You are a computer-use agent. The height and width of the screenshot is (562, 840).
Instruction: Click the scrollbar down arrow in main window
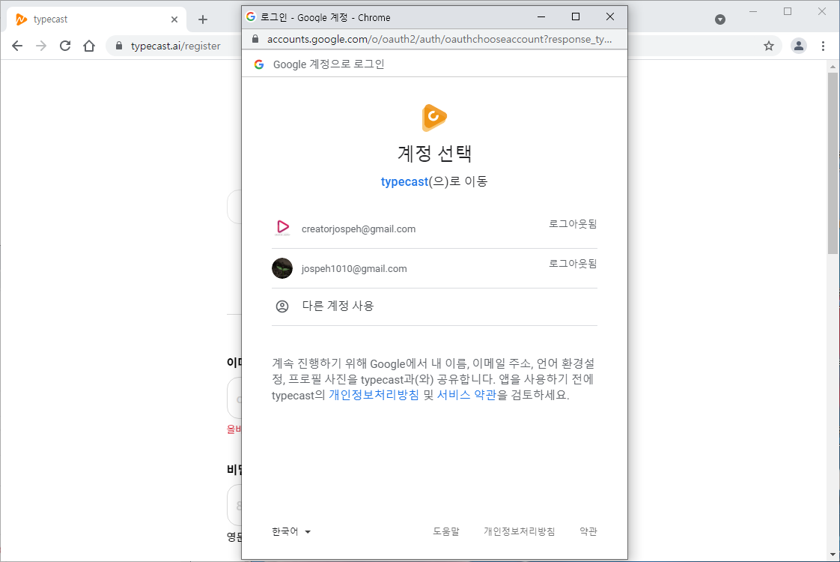(833, 555)
